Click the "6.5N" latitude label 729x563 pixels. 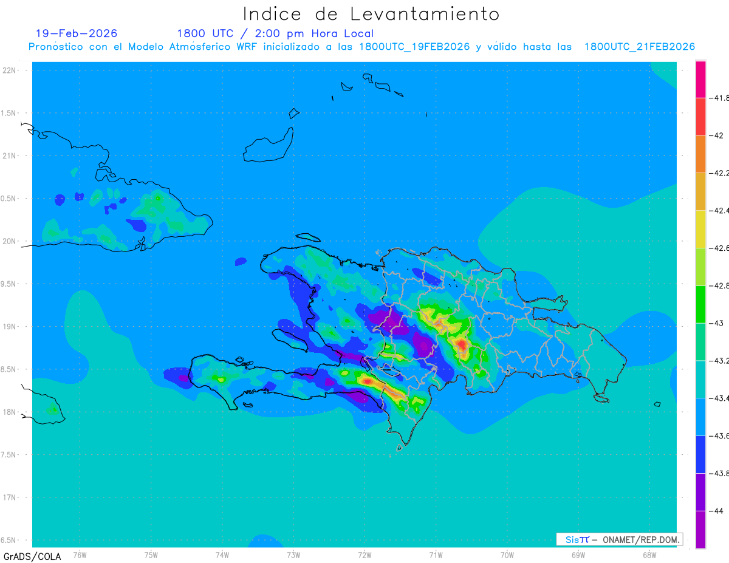(x=9, y=540)
